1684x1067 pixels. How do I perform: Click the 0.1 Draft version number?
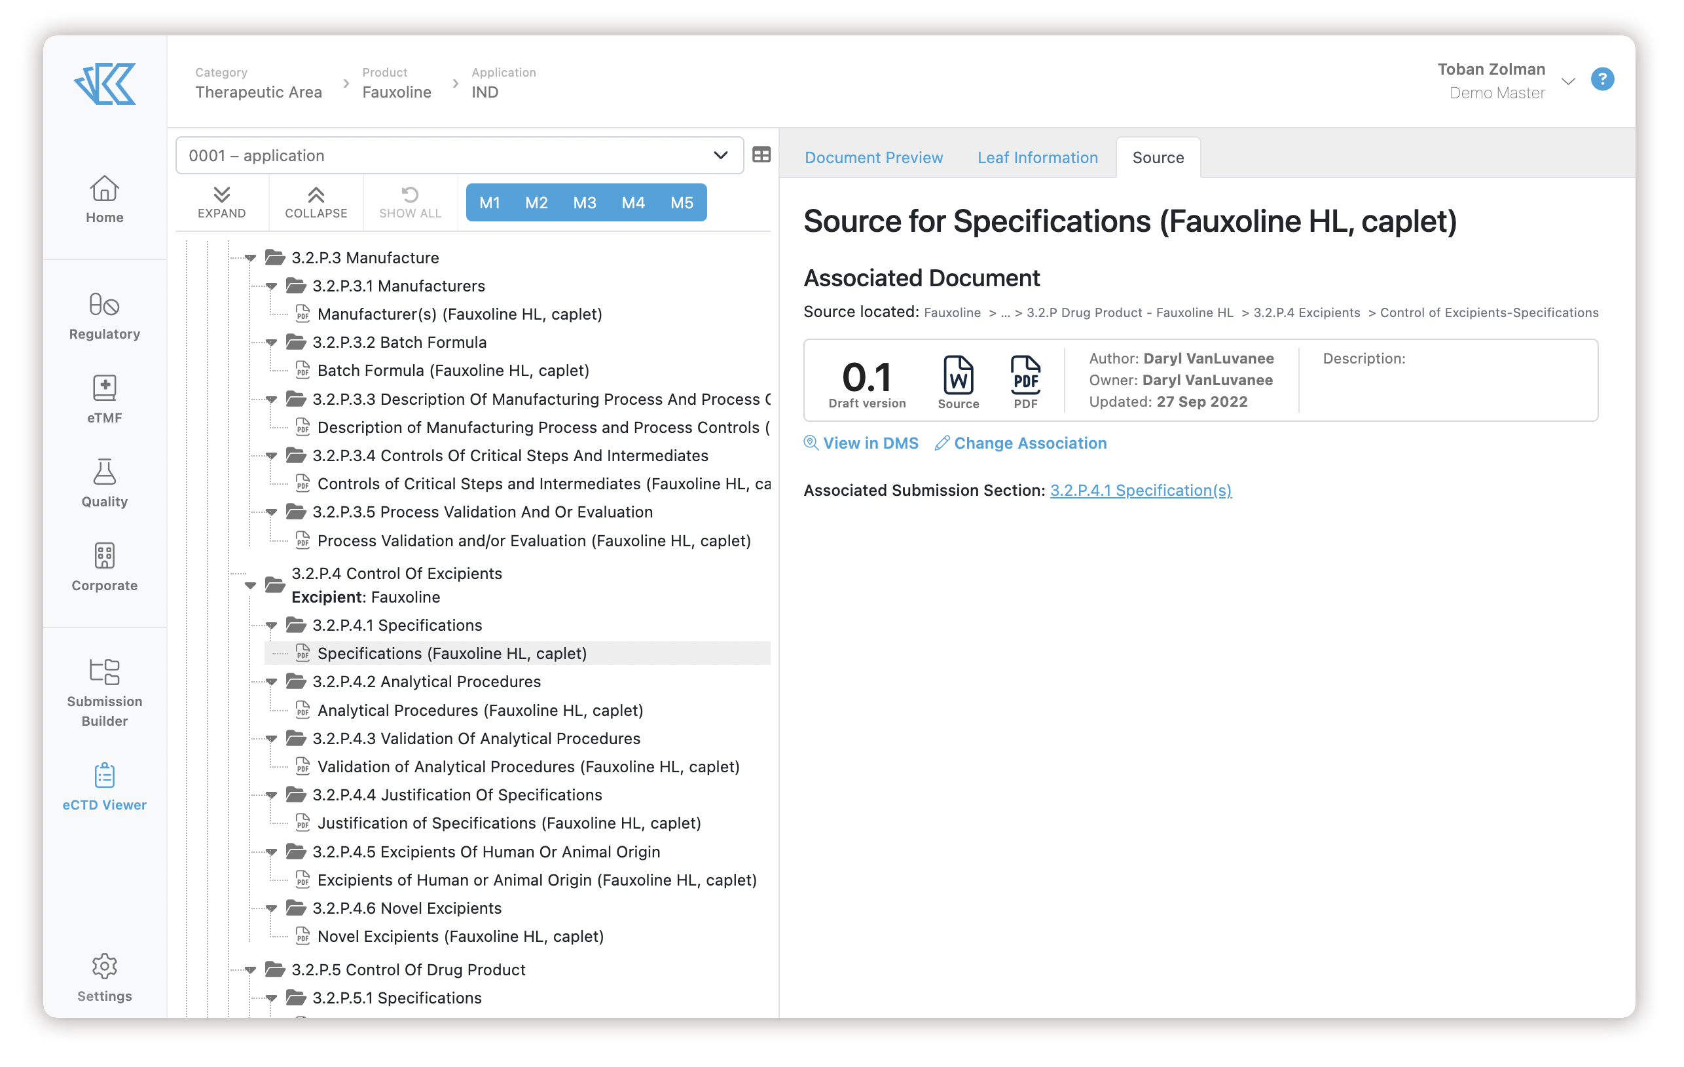866,377
